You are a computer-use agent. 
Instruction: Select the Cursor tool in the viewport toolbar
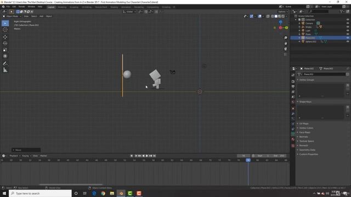(x=5, y=30)
